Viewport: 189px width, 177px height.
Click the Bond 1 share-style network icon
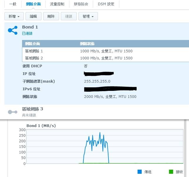coord(13,30)
